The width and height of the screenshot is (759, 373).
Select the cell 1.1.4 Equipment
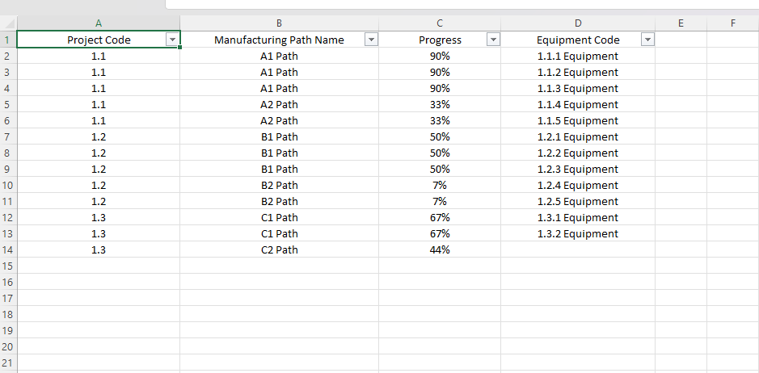point(578,104)
